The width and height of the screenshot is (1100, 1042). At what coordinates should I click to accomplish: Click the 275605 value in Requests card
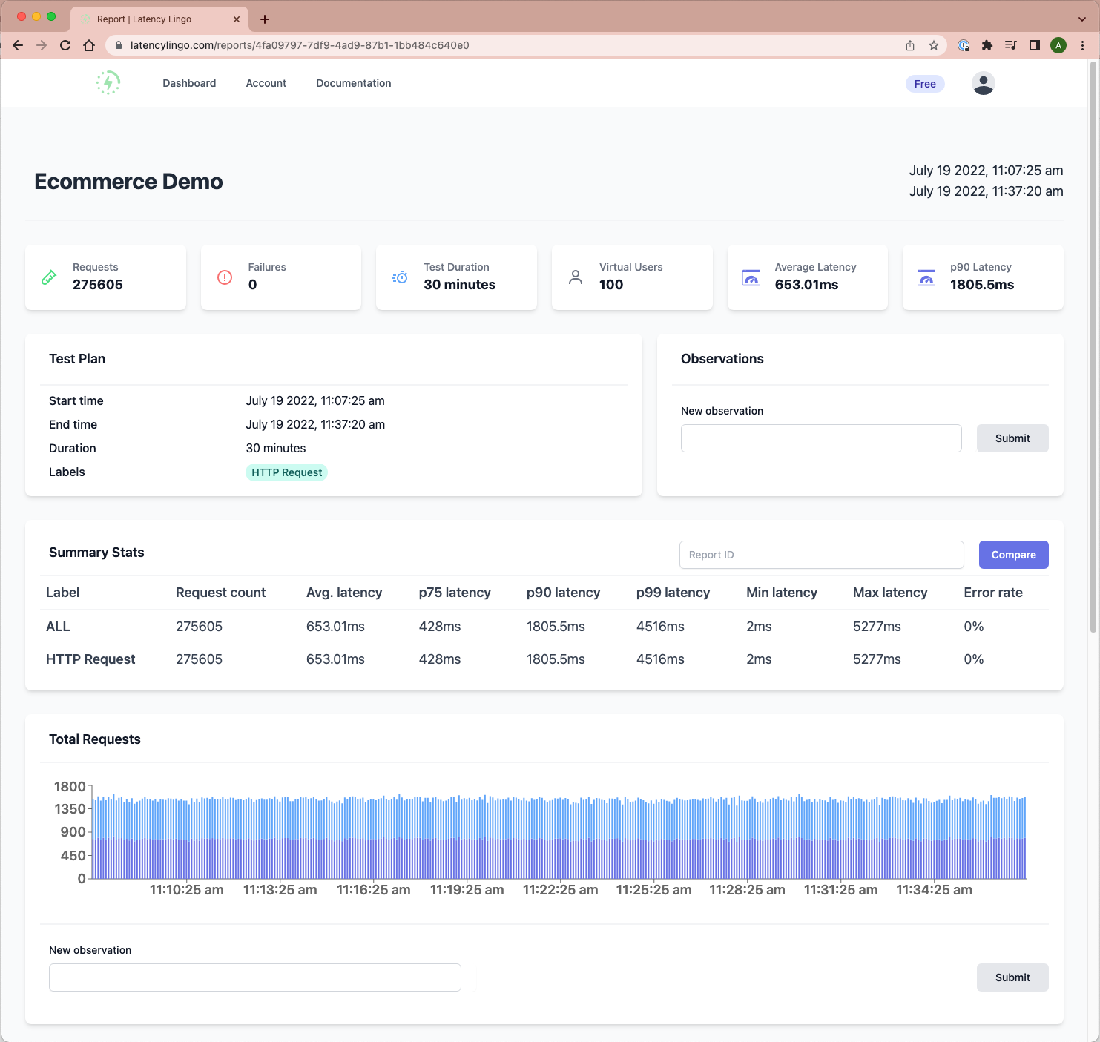click(x=98, y=285)
